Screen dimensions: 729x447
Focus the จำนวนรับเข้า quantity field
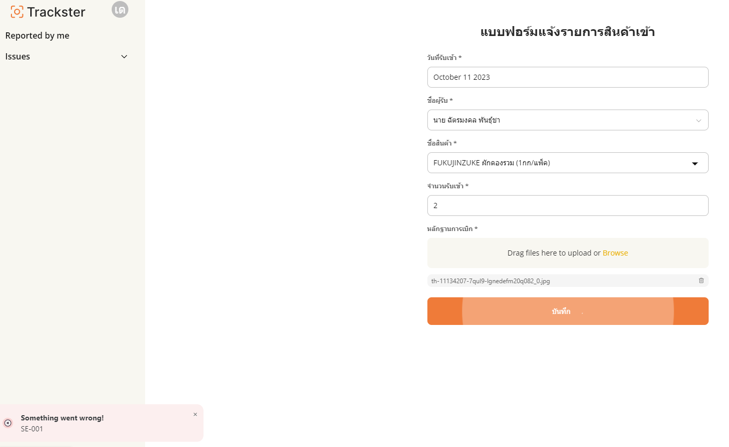pos(568,206)
